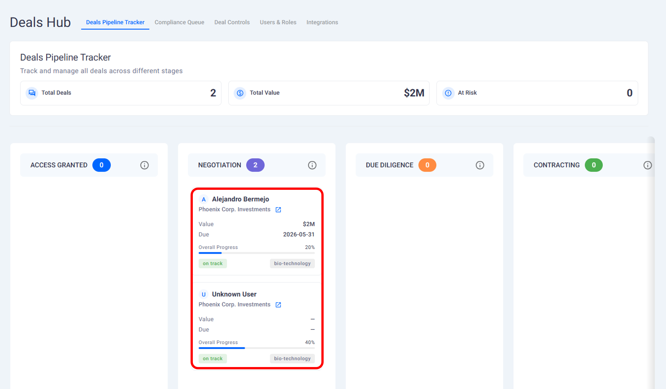Open external link for Unknown User deal
This screenshot has height=389, width=666.
tap(278, 305)
